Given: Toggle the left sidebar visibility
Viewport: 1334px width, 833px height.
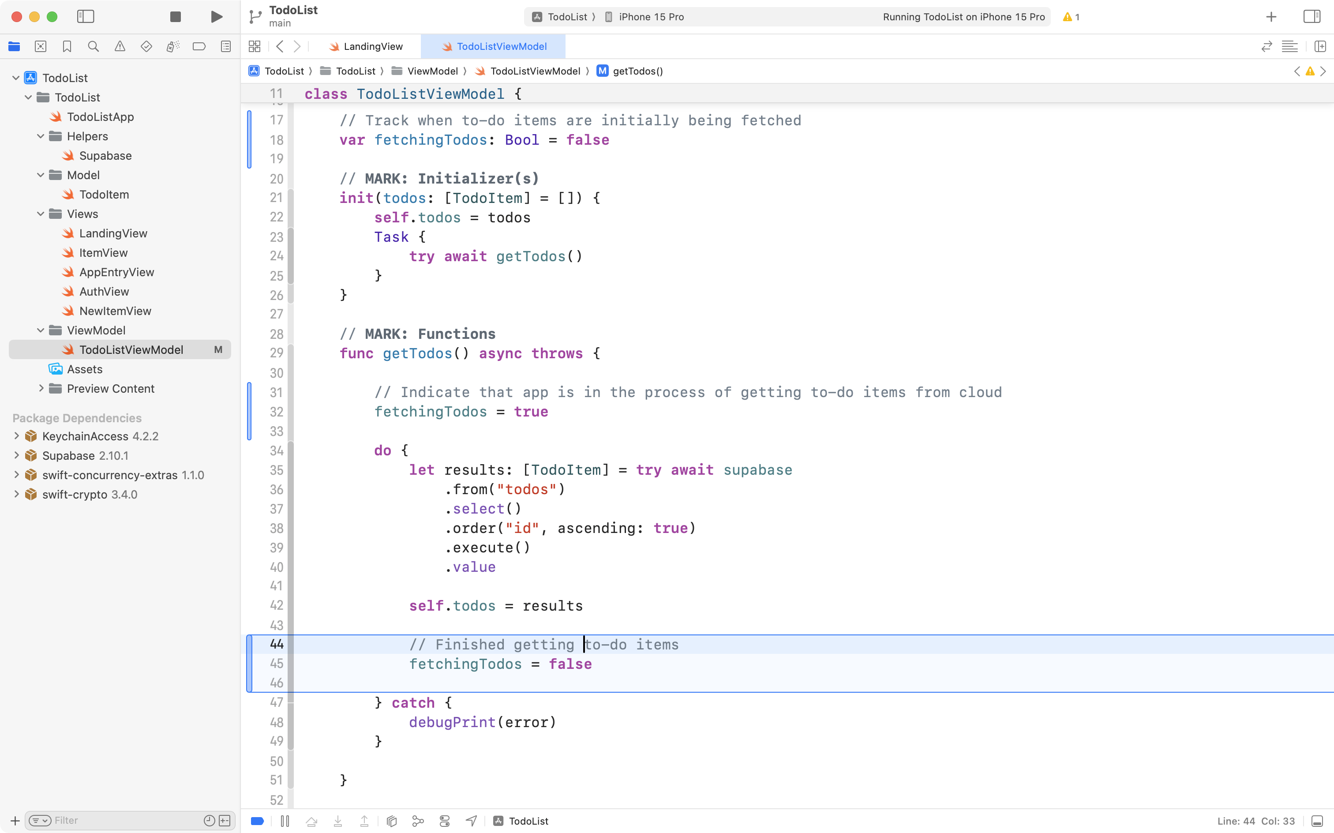Looking at the screenshot, I should click(x=86, y=16).
